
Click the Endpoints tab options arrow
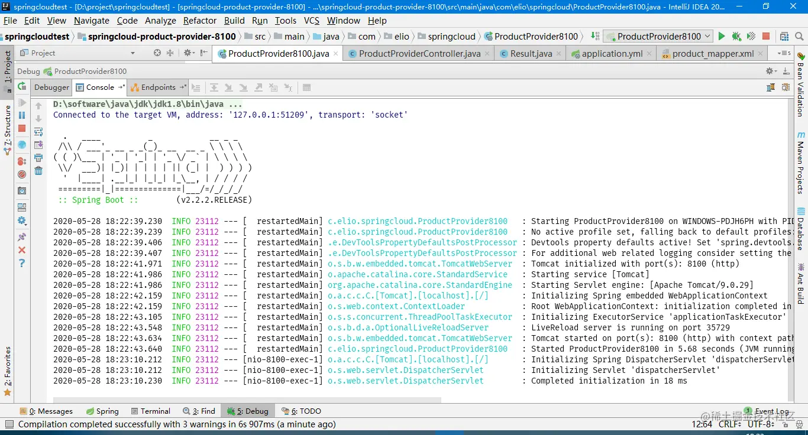[x=183, y=87]
